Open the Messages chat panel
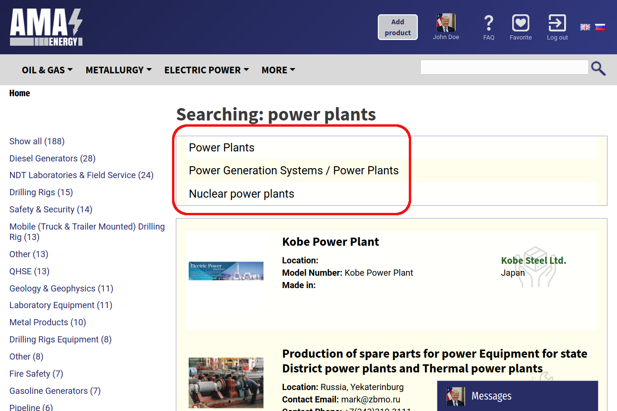This screenshot has height=411, width=617. [x=517, y=396]
